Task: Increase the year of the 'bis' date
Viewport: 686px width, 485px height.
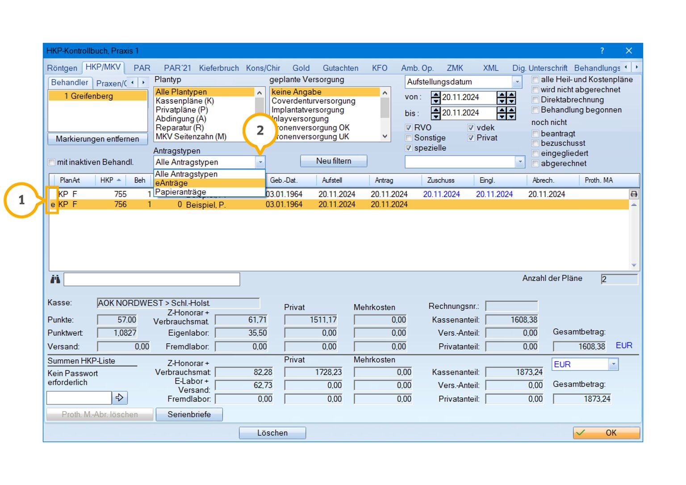Action: 512,110
